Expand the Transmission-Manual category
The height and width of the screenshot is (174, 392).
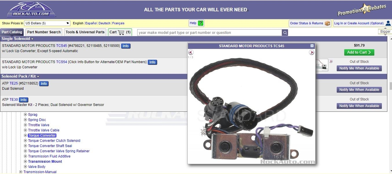pos(21,172)
